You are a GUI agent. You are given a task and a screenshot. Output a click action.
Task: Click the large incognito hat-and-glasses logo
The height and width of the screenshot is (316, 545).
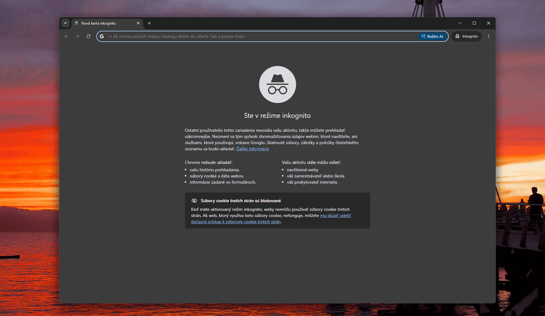(277, 85)
